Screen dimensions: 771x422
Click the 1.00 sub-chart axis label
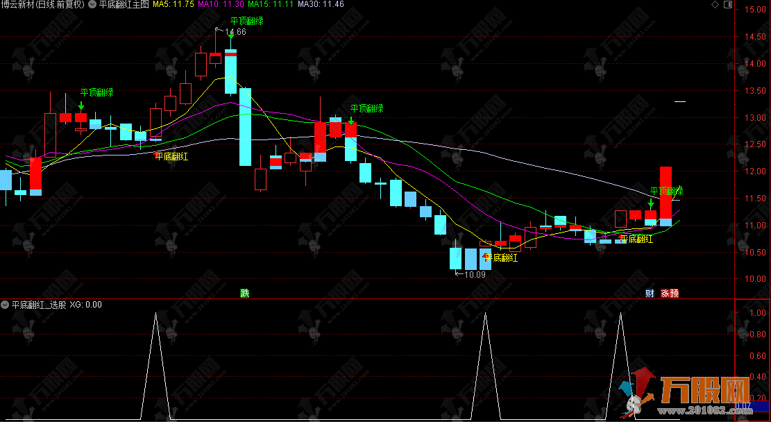pos(758,313)
